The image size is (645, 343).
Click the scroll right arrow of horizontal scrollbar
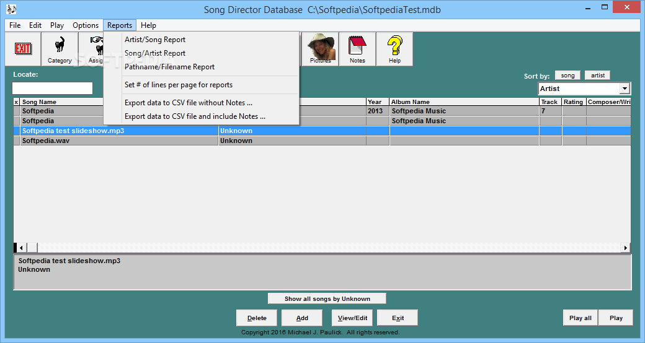click(625, 247)
